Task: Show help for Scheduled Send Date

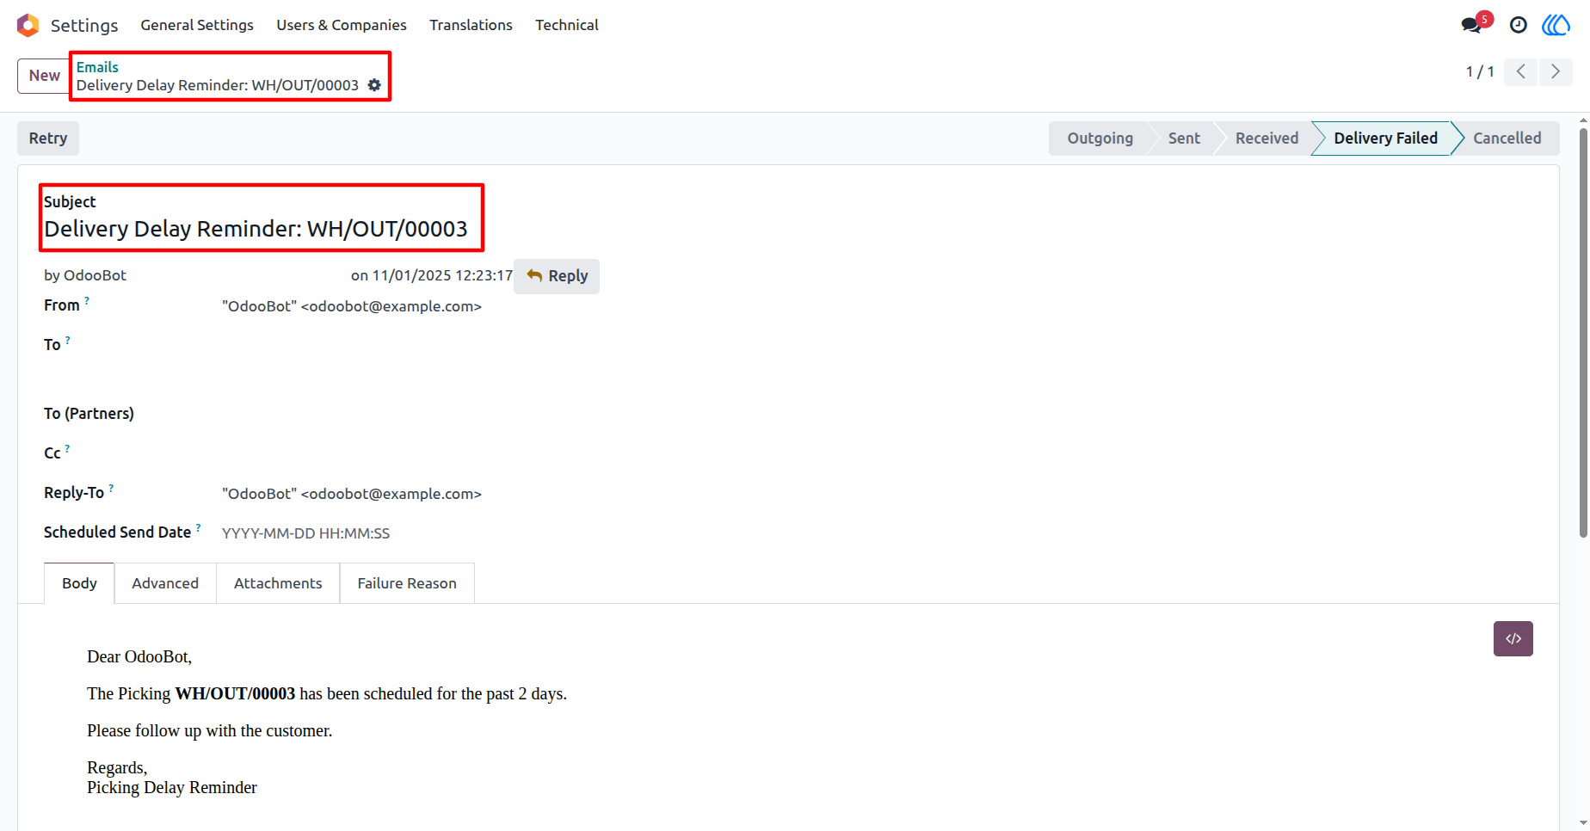Action: (x=199, y=527)
